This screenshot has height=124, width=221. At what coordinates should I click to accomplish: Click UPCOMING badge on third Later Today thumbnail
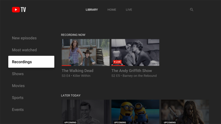[x=170, y=122]
